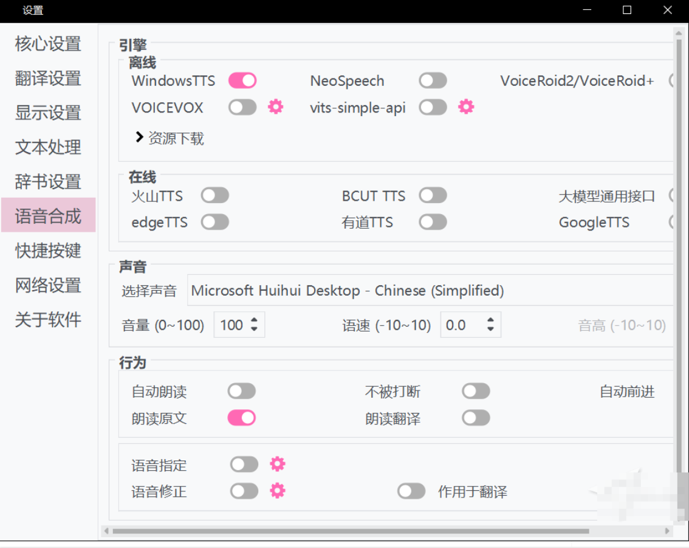Click the VoiceRoid2/VoiceRoid+ label
This screenshot has width=689, height=548.
pyautogui.click(x=577, y=81)
